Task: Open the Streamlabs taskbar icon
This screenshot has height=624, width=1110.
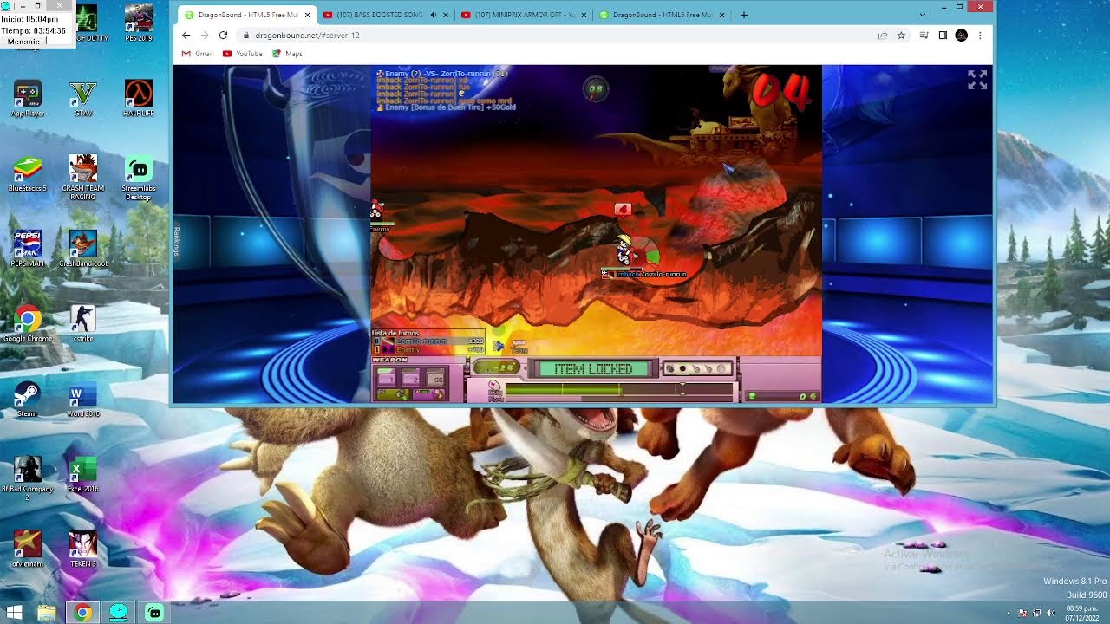Action: [x=153, y=613]
